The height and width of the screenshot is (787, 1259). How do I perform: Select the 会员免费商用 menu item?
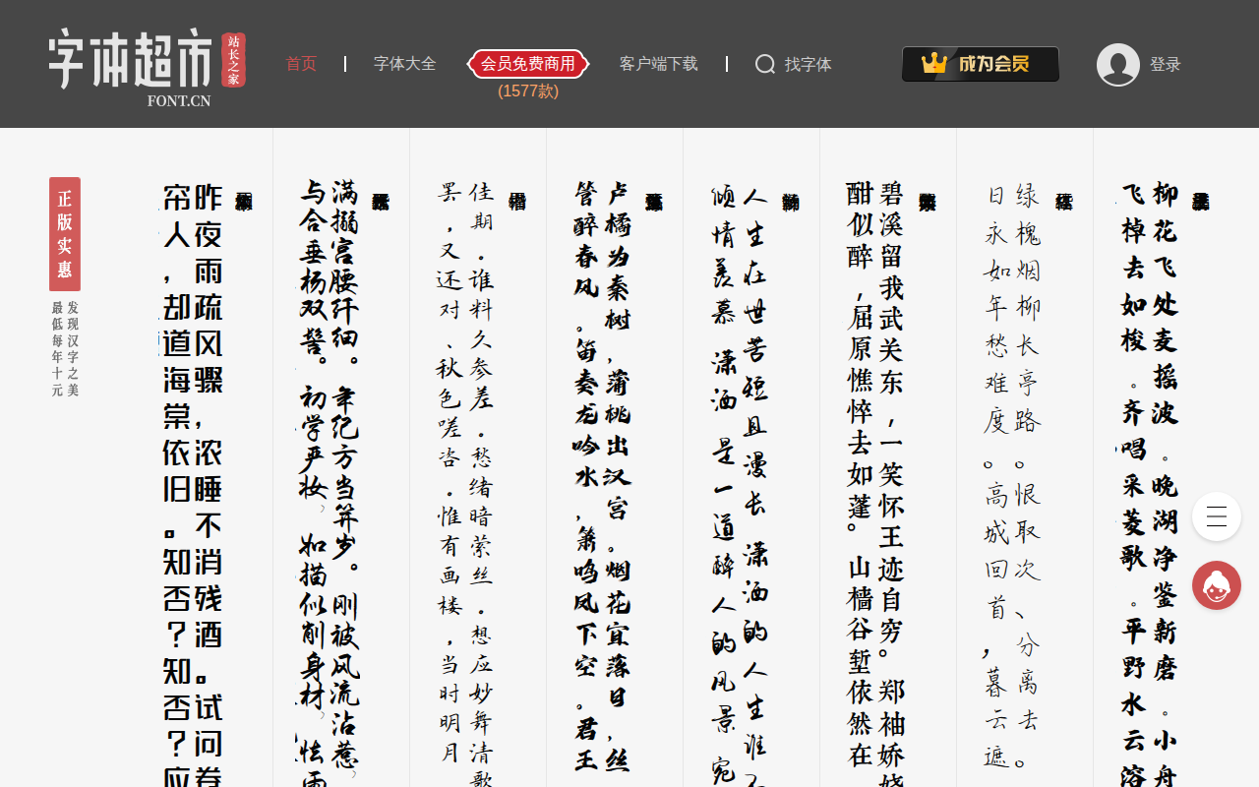point(528,64)
